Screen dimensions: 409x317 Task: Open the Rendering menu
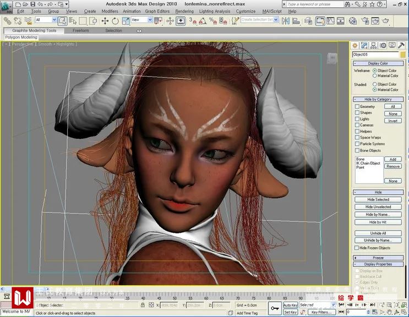pyautogui.click(x=184, y=11)
